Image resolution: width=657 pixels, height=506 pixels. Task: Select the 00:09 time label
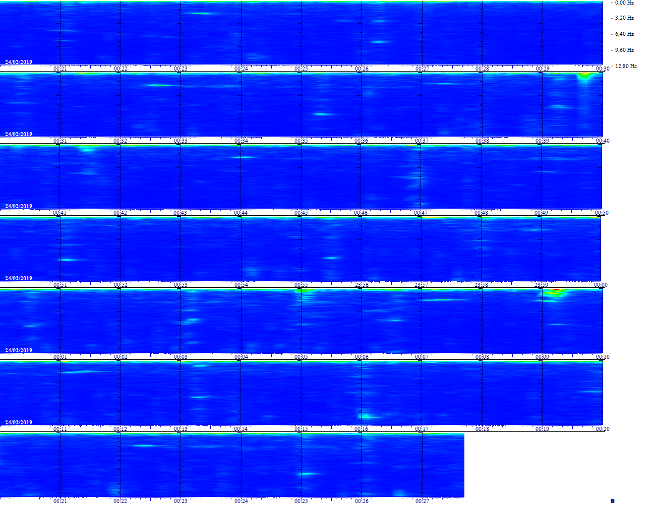[542, 357]
